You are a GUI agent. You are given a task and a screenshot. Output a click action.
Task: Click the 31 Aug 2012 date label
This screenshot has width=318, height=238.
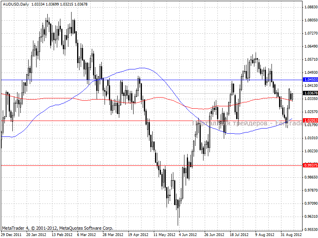291,235
